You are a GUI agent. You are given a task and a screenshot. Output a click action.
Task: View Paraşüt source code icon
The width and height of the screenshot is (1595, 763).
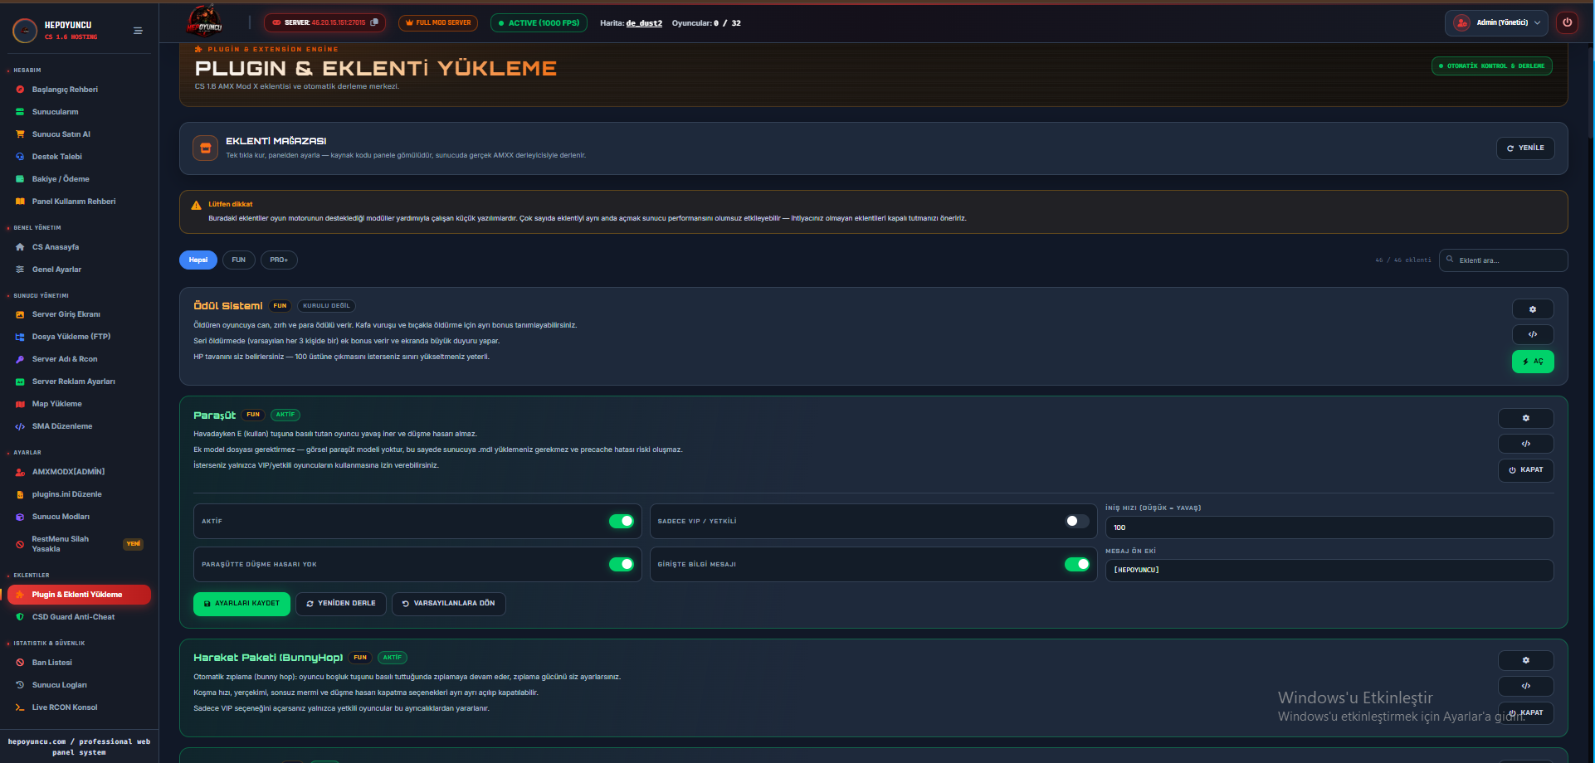click(1525, 444)
